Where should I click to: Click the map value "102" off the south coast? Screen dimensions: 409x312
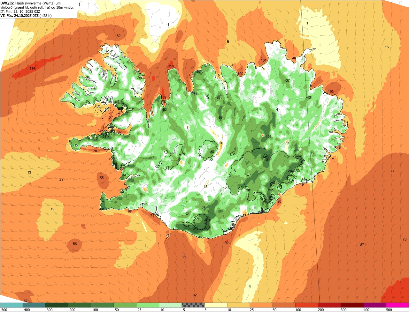pos(226,243)
